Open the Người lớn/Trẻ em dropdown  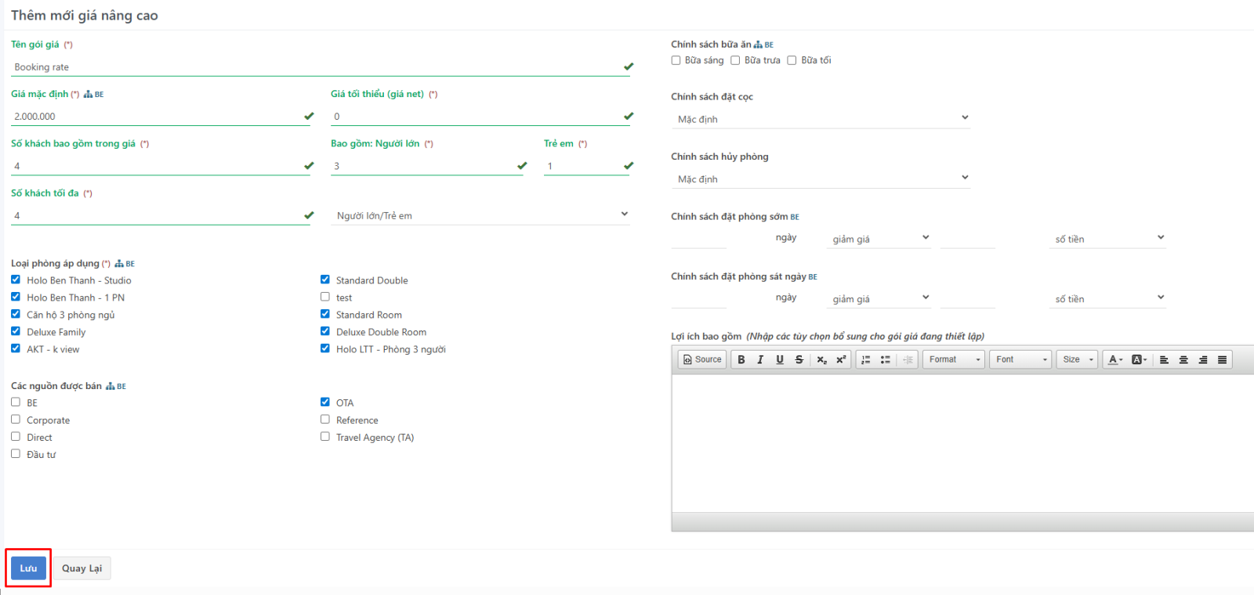pyautogui.click(x=480, y=215)
